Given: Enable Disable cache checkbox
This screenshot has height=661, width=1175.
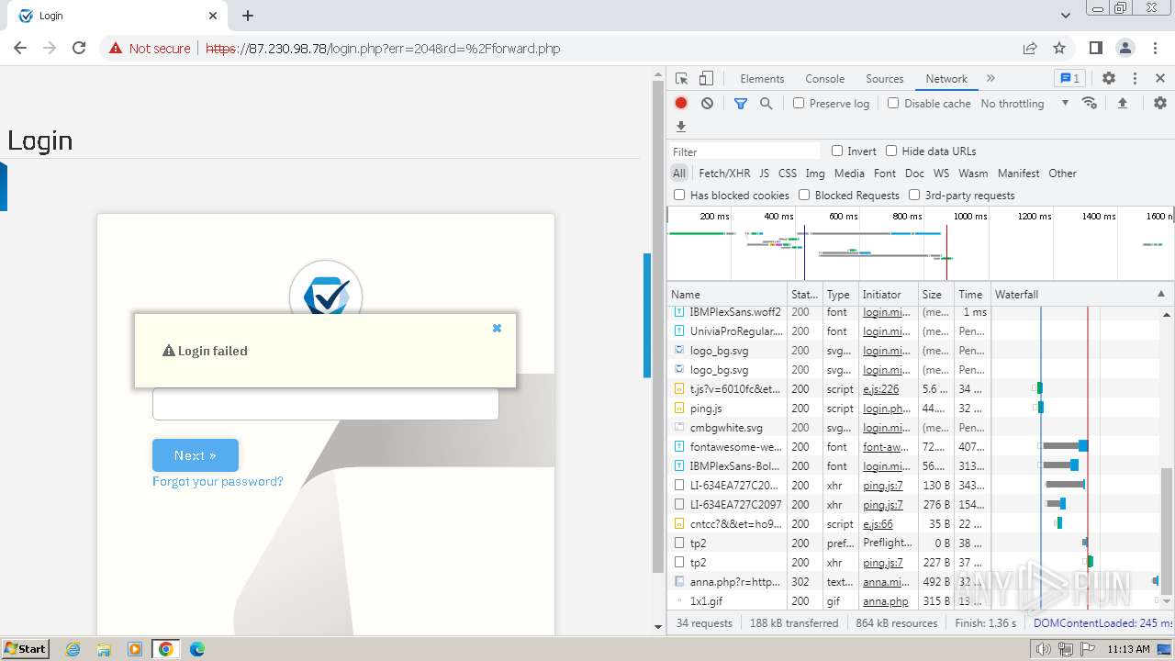Looking at the screenshot, I should point(893,103).
